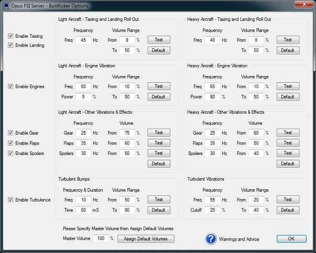The width and height of the screenshot is (316, 253).
Task: Click Light Aircraft Engine From volume field
Action: (x=127, y=86)
